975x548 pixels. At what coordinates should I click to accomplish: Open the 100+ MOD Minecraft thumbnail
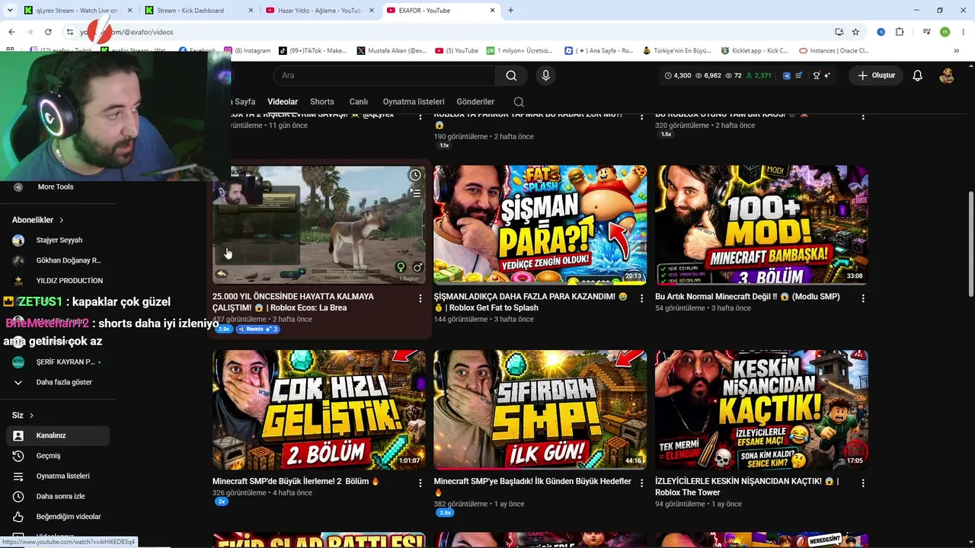point(762,225)
